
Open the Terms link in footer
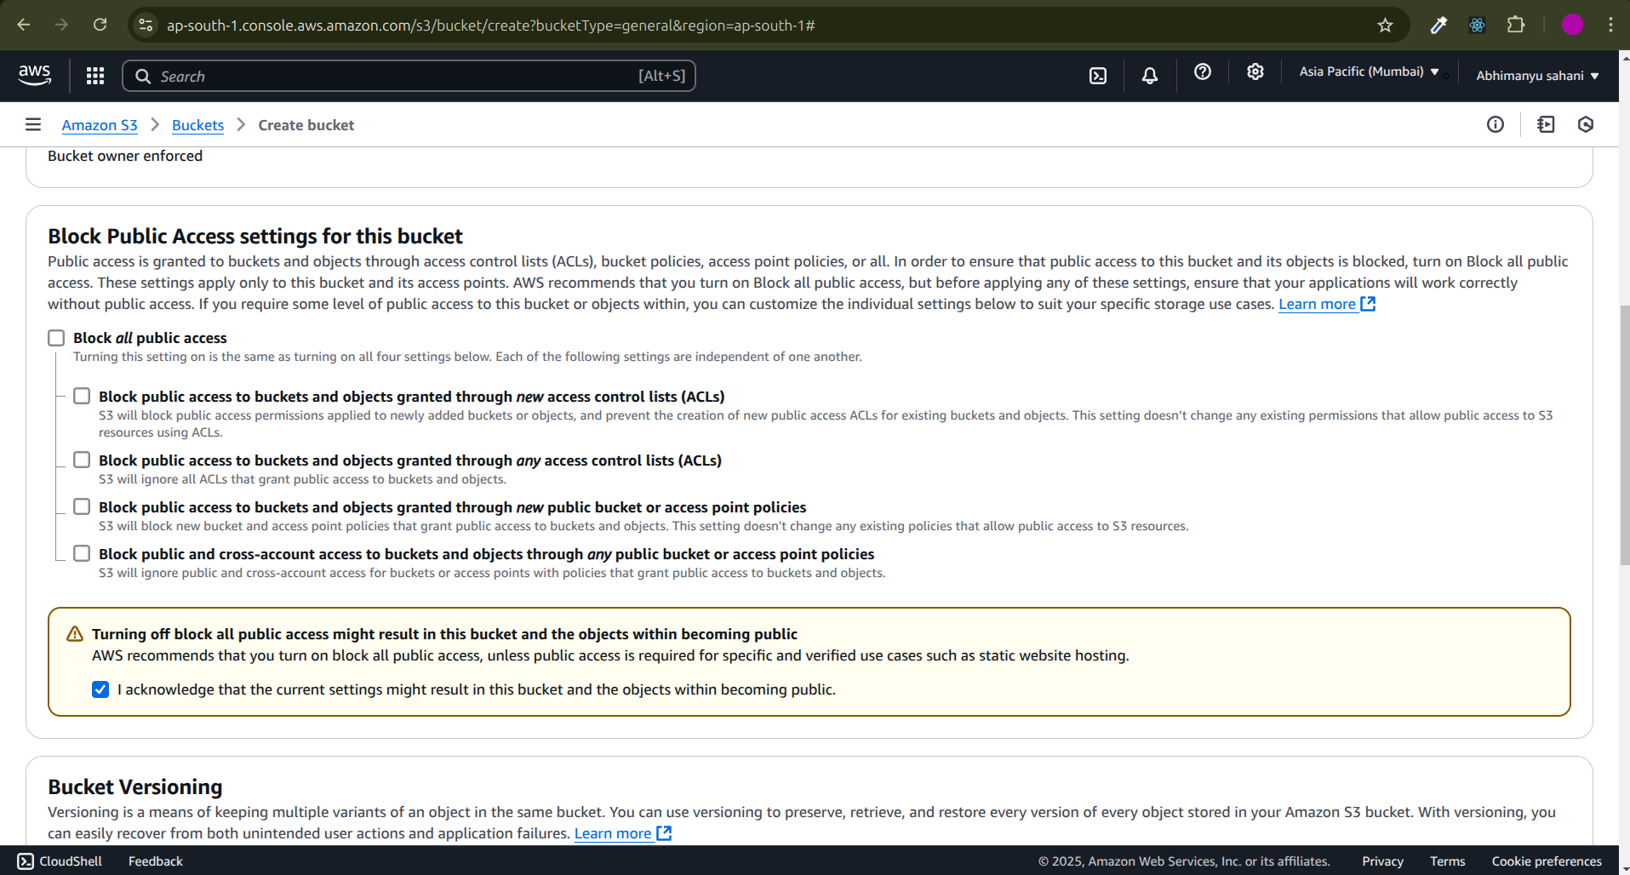click(1448, 861)
